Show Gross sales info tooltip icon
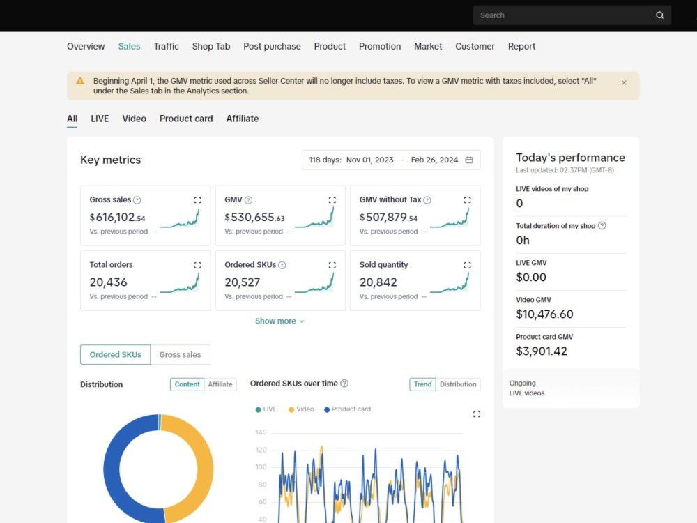The width and height of the screenshot is (697, 523). (x=137, y=200)
